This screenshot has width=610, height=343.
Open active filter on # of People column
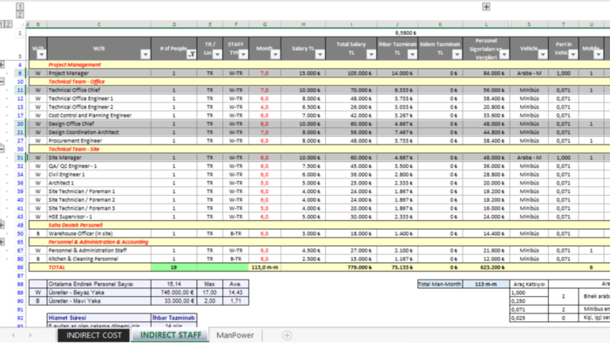pyautogui.click(x=191, y=54)
